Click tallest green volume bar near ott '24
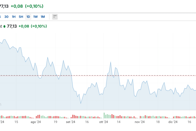 click(104, 115)
